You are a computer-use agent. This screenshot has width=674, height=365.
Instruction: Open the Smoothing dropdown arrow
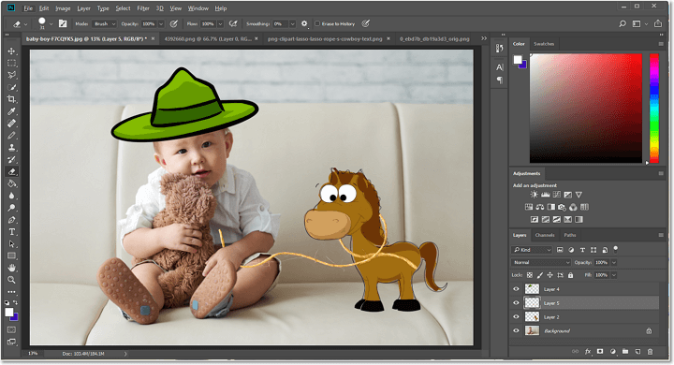[292, 24]
